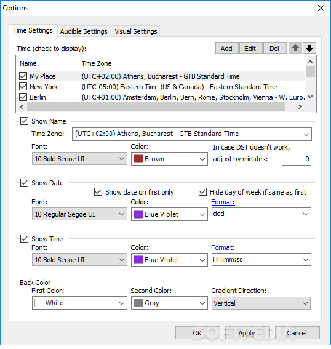Switch to the Audible Settings tab

point(84,31)
